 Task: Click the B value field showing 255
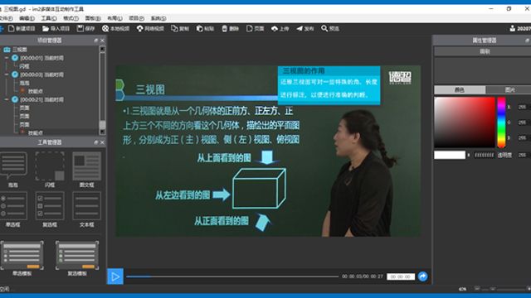pyautogui.click(x=523, y=138)
